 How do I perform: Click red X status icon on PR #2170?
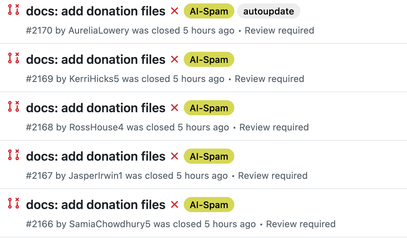click(x=175, y=11)
